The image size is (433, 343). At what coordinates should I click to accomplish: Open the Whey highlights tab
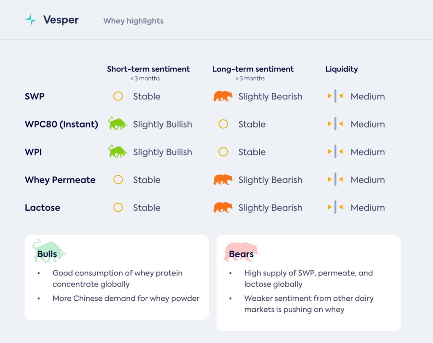pos(133,21)
